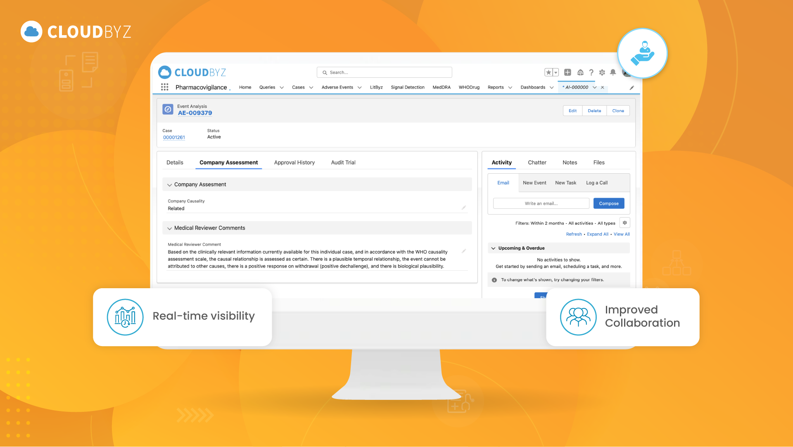Click the Event Analysis record icon
Viewport: 793px width, 447px height.
[x=168, y=109]
